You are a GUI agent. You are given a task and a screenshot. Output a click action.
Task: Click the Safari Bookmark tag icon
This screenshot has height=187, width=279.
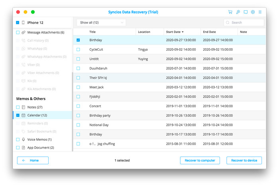click(x=23, y=132)
